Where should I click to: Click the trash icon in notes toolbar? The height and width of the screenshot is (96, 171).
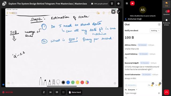point(104,13)
